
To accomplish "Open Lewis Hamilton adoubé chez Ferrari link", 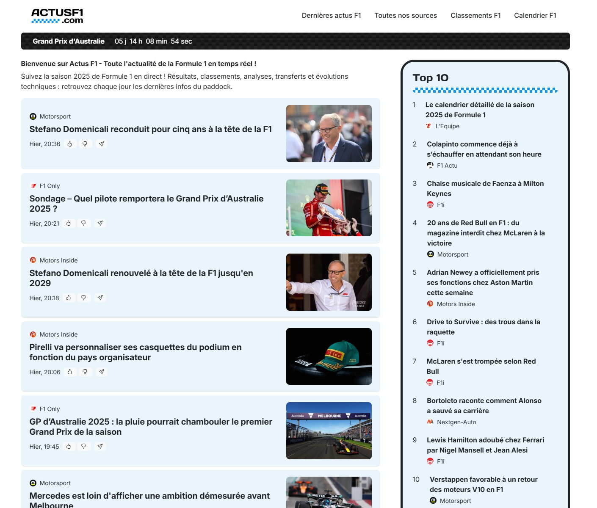I will (485, 445).
